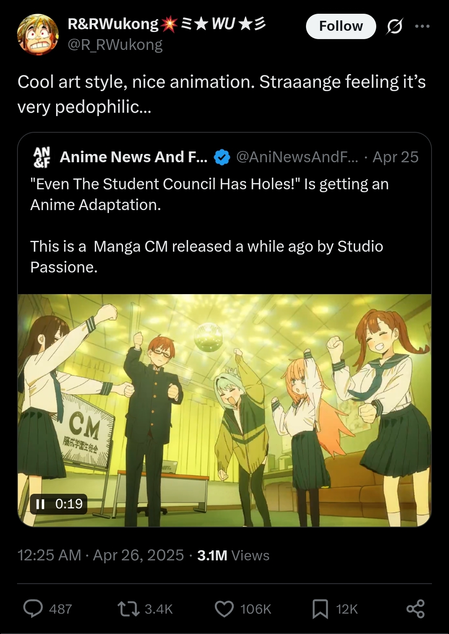Open the quoted post's Apr 25 date

pos(395,157)
